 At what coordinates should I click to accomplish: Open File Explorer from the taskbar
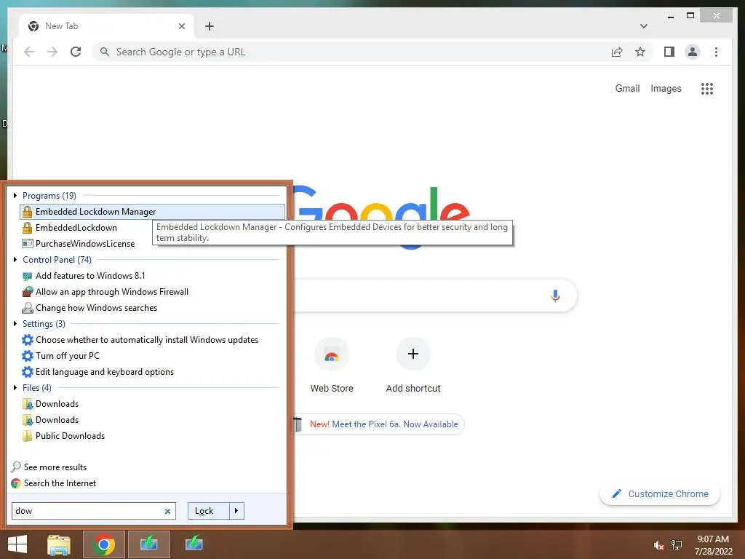click(x=59, y=544)
